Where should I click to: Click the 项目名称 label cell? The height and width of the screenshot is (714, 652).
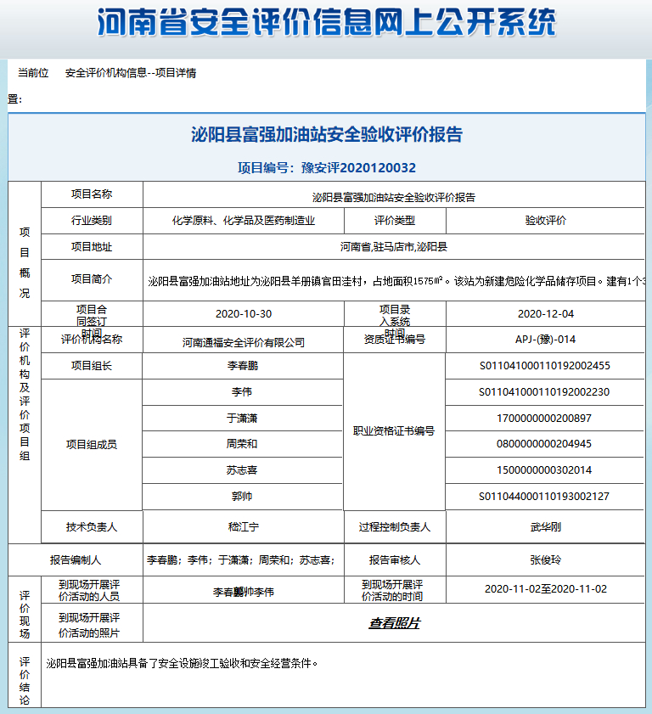[x=92, y=194]
